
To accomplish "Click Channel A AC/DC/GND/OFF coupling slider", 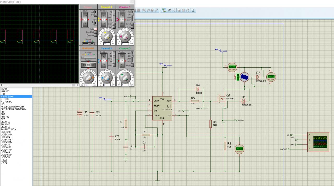I will [x=114, y=16].
